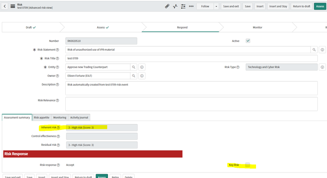Toggle the Active checkbox
Viewport: 327px width, 178px height.
[248, 41]
